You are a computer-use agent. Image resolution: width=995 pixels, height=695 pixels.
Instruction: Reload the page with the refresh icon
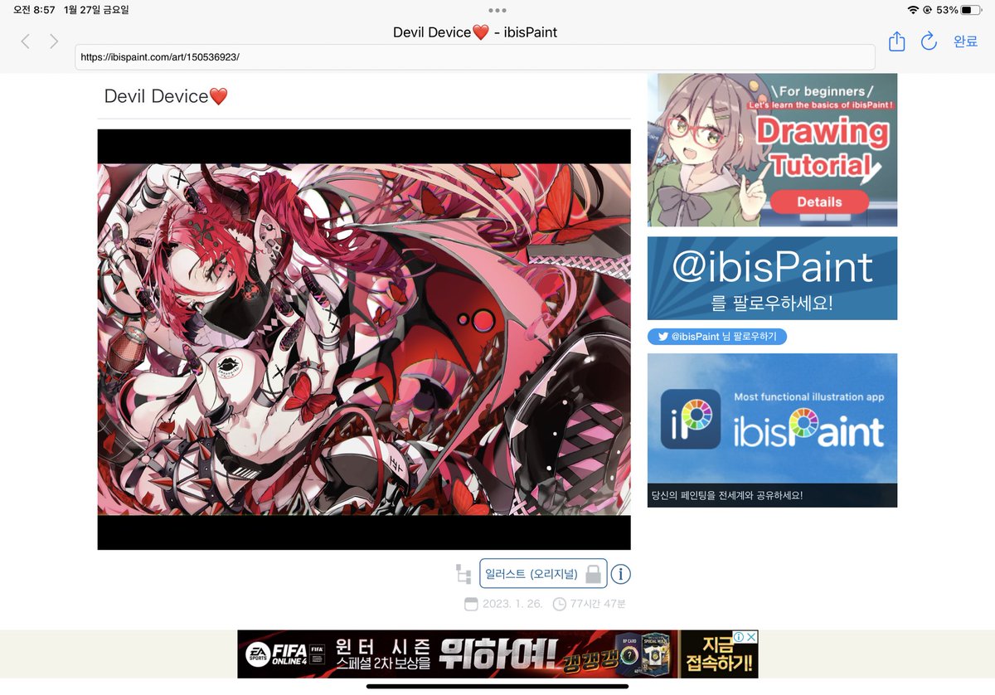929,41
